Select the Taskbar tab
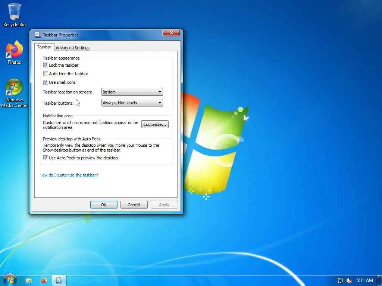Viewport: 382px width, 286px height. point(44,47)
